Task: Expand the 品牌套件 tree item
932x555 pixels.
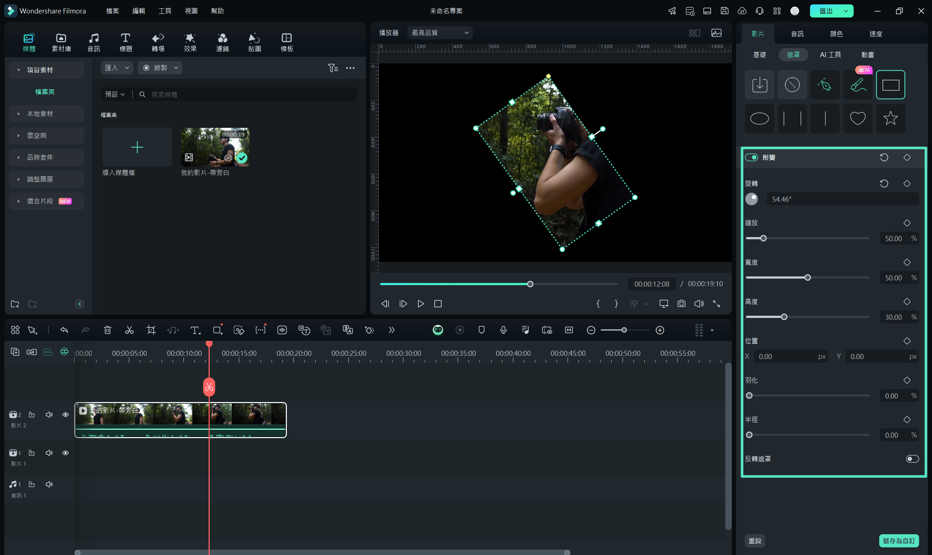Action: pos(46,157)
